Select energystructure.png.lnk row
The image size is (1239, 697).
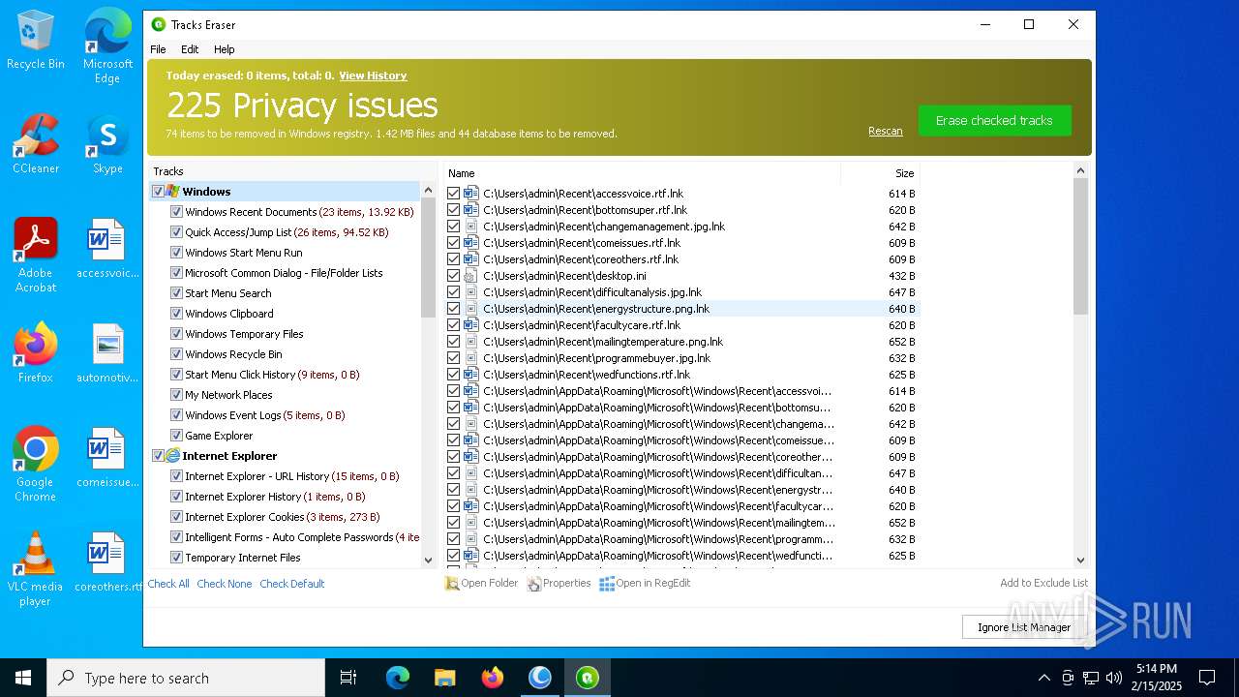[681, 309]
